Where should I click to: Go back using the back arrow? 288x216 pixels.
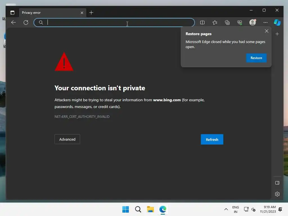tap(13, 22)
